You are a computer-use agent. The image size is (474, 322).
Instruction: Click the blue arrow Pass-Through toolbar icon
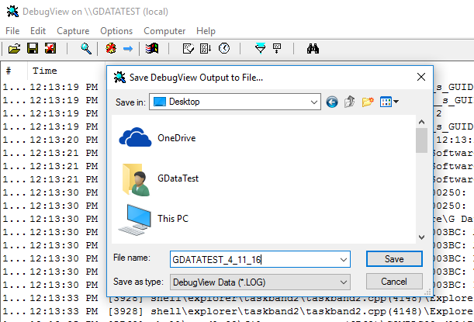click(x=128, y=48)
